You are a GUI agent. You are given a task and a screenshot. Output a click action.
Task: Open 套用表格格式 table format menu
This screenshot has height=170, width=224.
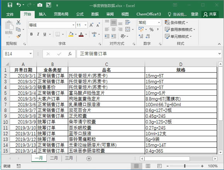click(180, 29)
